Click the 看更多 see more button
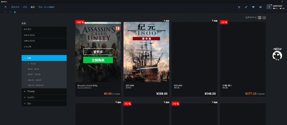Viewport: 287px width, 125px height. (98, 52)
